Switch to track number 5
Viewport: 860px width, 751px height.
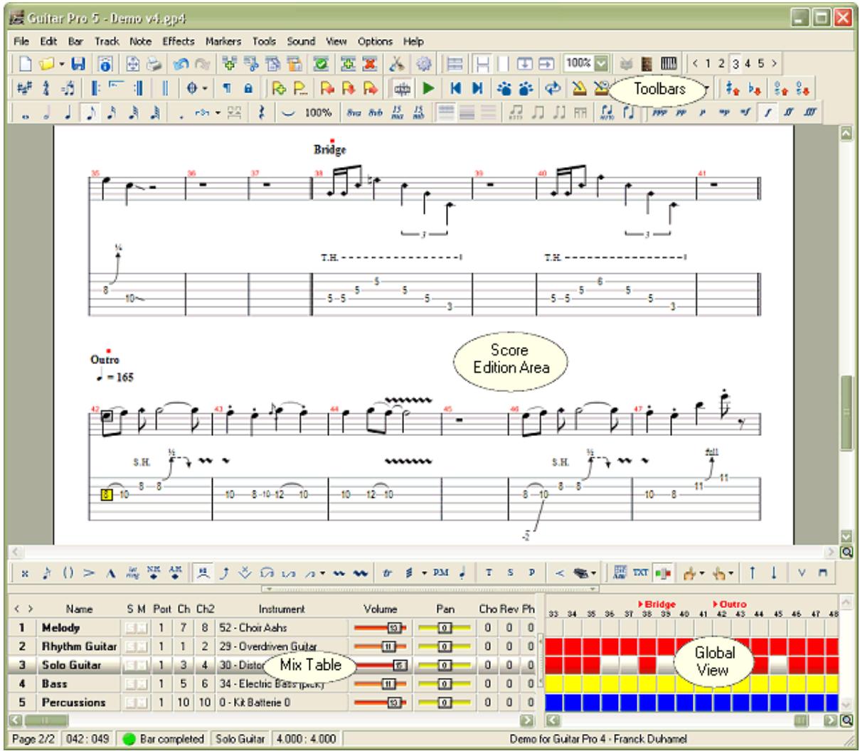tap(760, 64)
